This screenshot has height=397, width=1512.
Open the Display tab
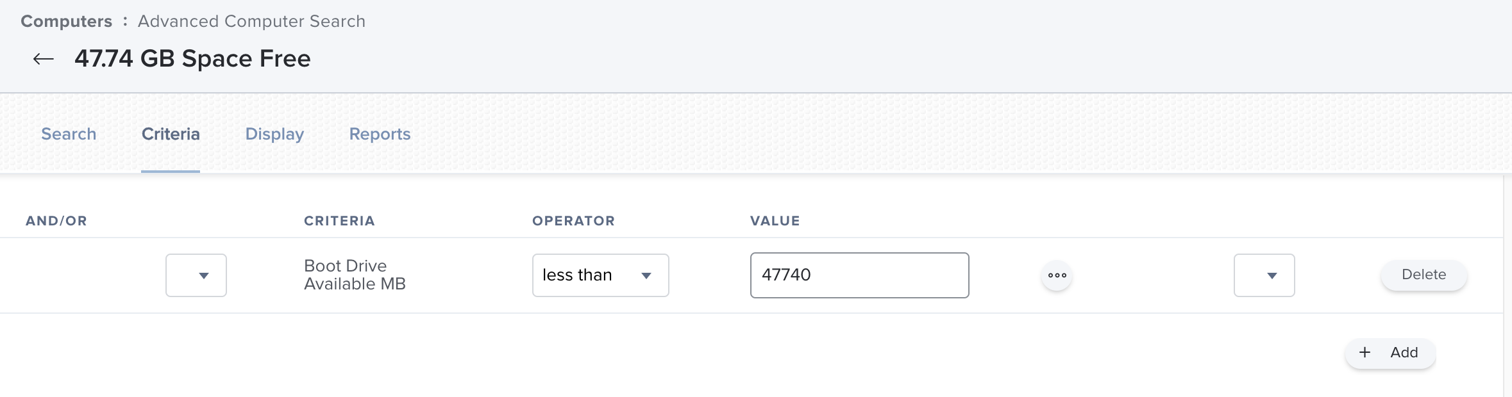[274, 134]
